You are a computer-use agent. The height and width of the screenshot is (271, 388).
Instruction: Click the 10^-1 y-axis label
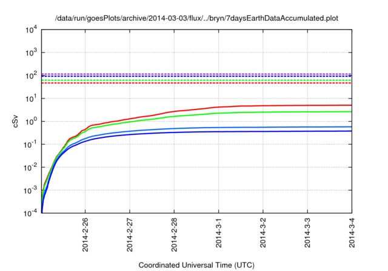click(x=30, y=144)
